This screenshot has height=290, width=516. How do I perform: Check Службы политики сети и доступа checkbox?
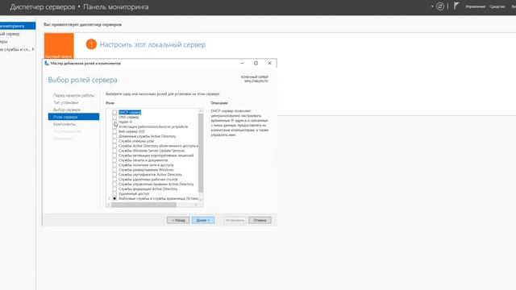coord(114,165)
